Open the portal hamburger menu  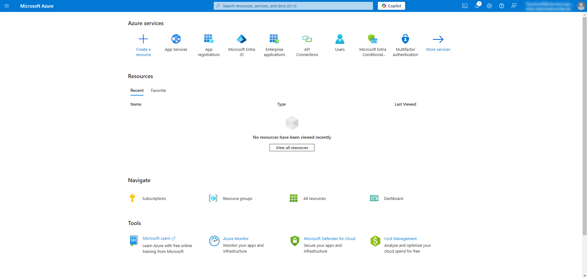point(7,6)
